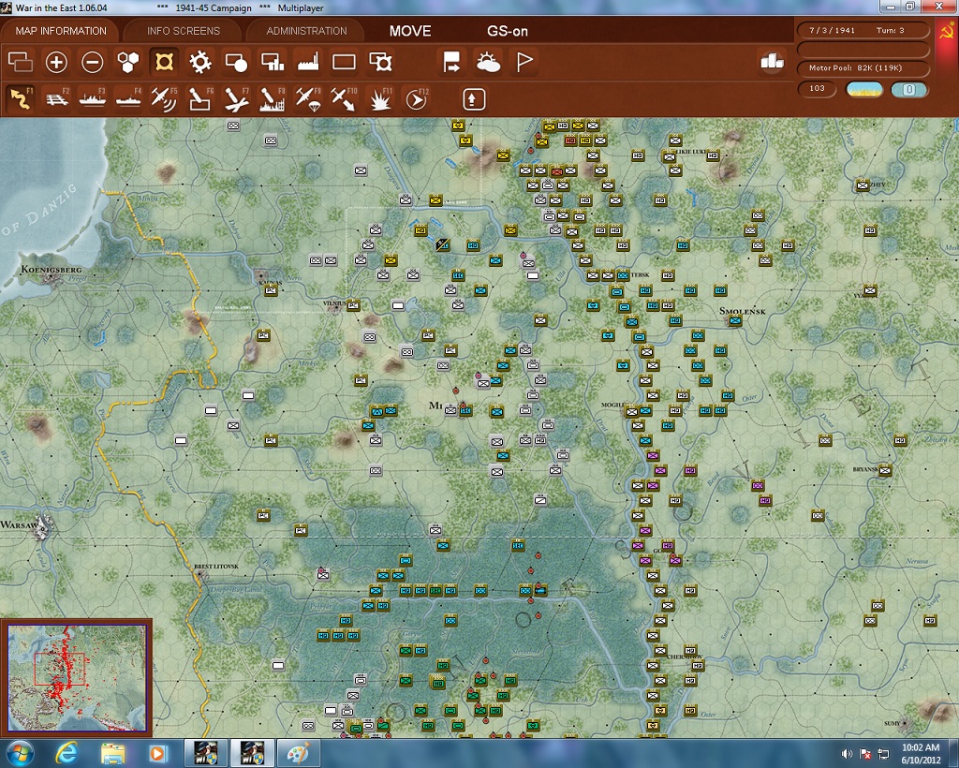Screen dimensions: 959x768
Task: Toggle the factory locations icon
Action: [x=308, y=62]
